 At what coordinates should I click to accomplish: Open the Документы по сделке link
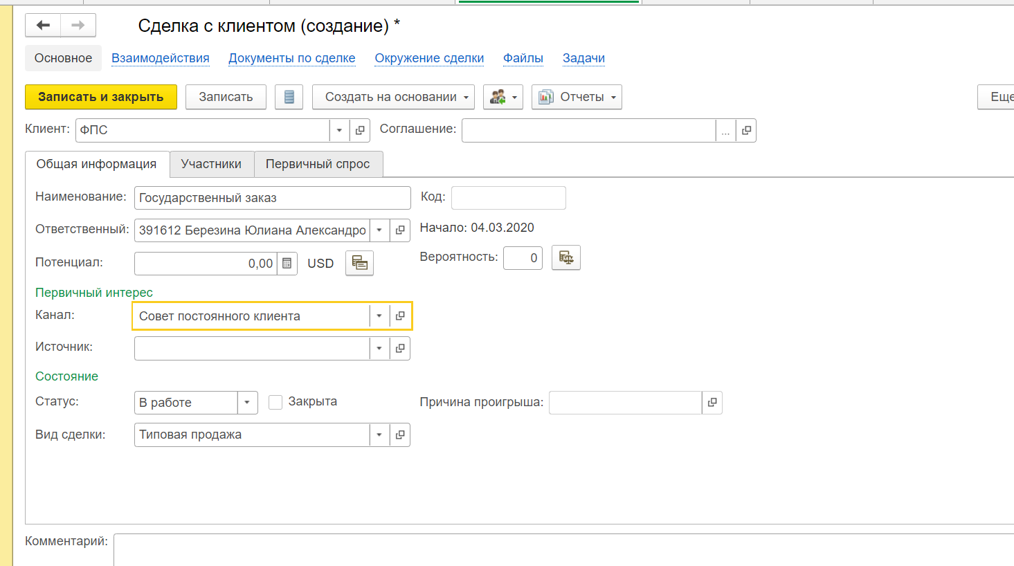tap(292, 58)
